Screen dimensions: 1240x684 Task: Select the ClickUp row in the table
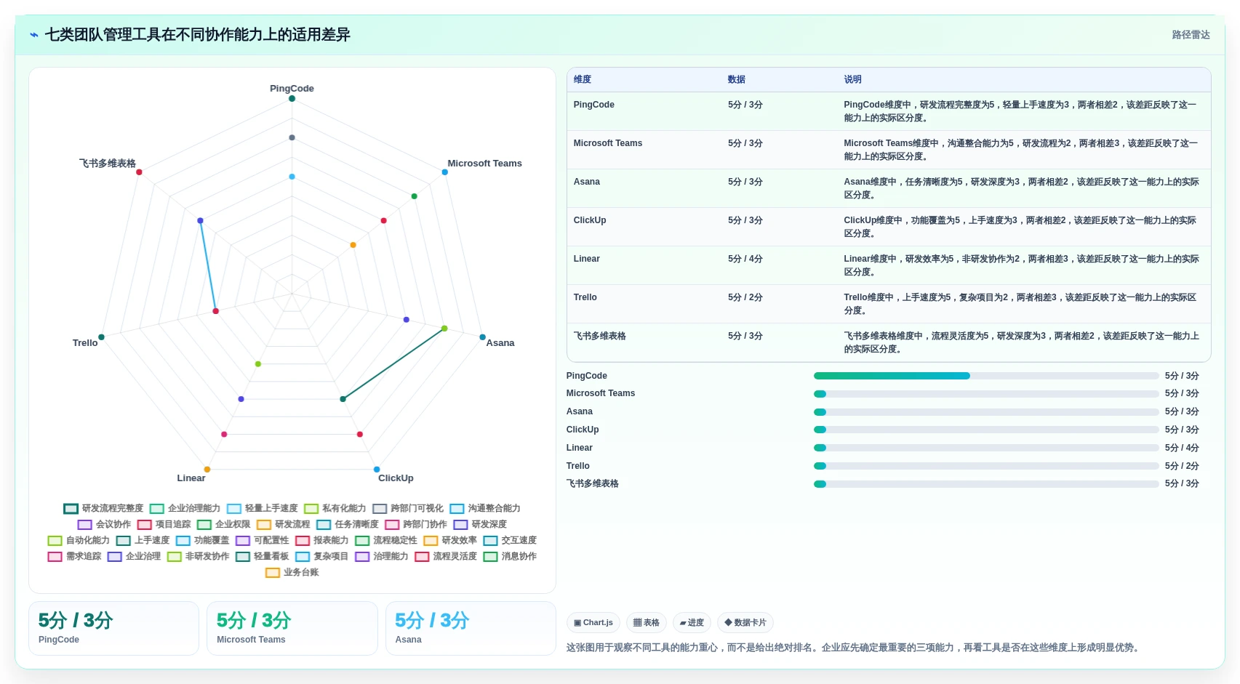click(x=889, y=227)
